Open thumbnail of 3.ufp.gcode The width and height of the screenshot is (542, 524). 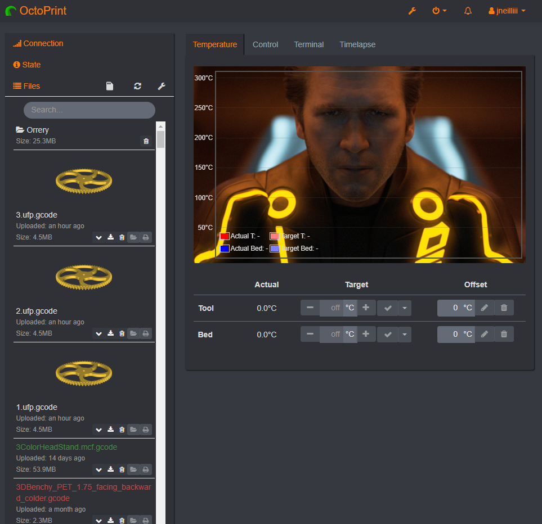click(x=84, y=181)
